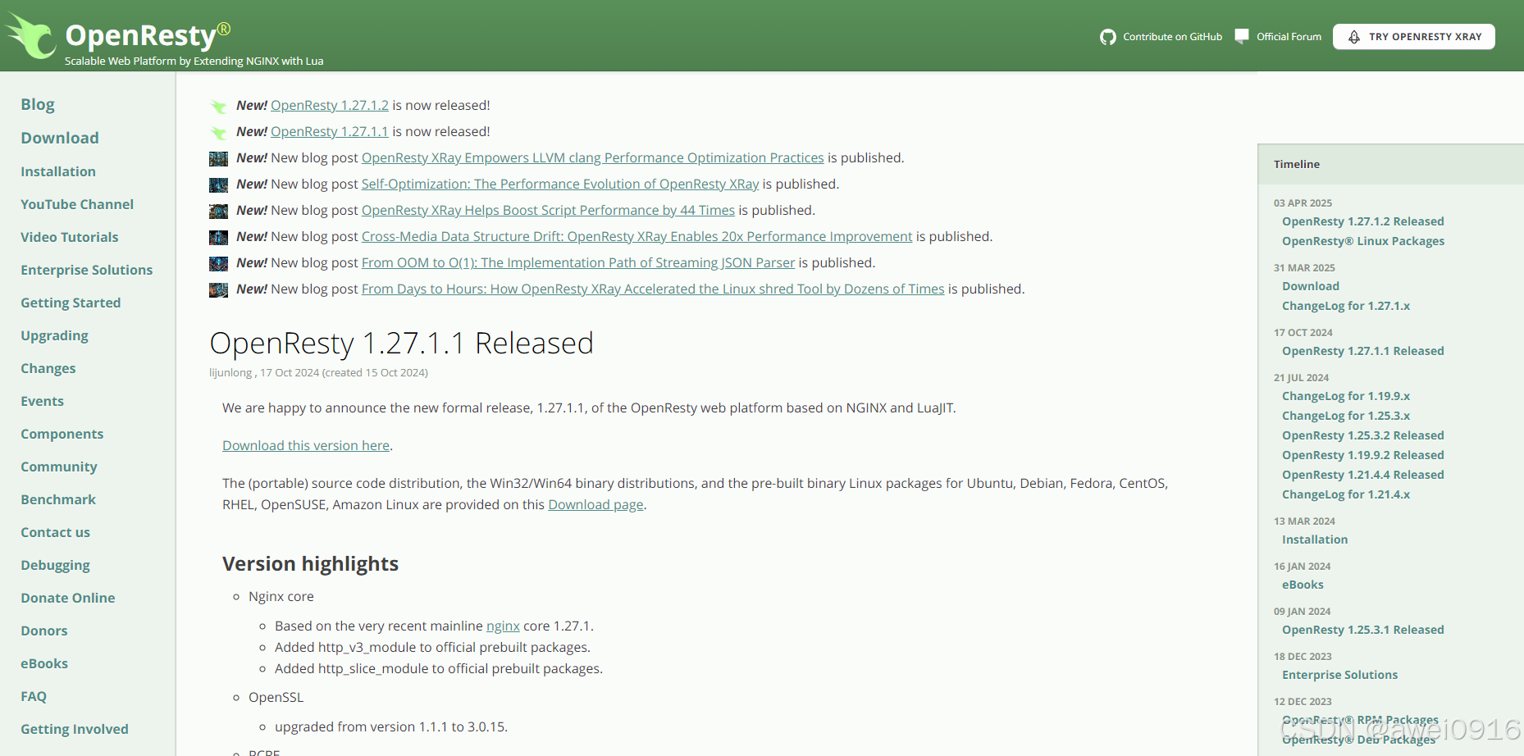The image size is (1524, 756).
Task: Open timeline OpenResty 1.19.9.2 Released
Action: click(x=1362, y=455)
